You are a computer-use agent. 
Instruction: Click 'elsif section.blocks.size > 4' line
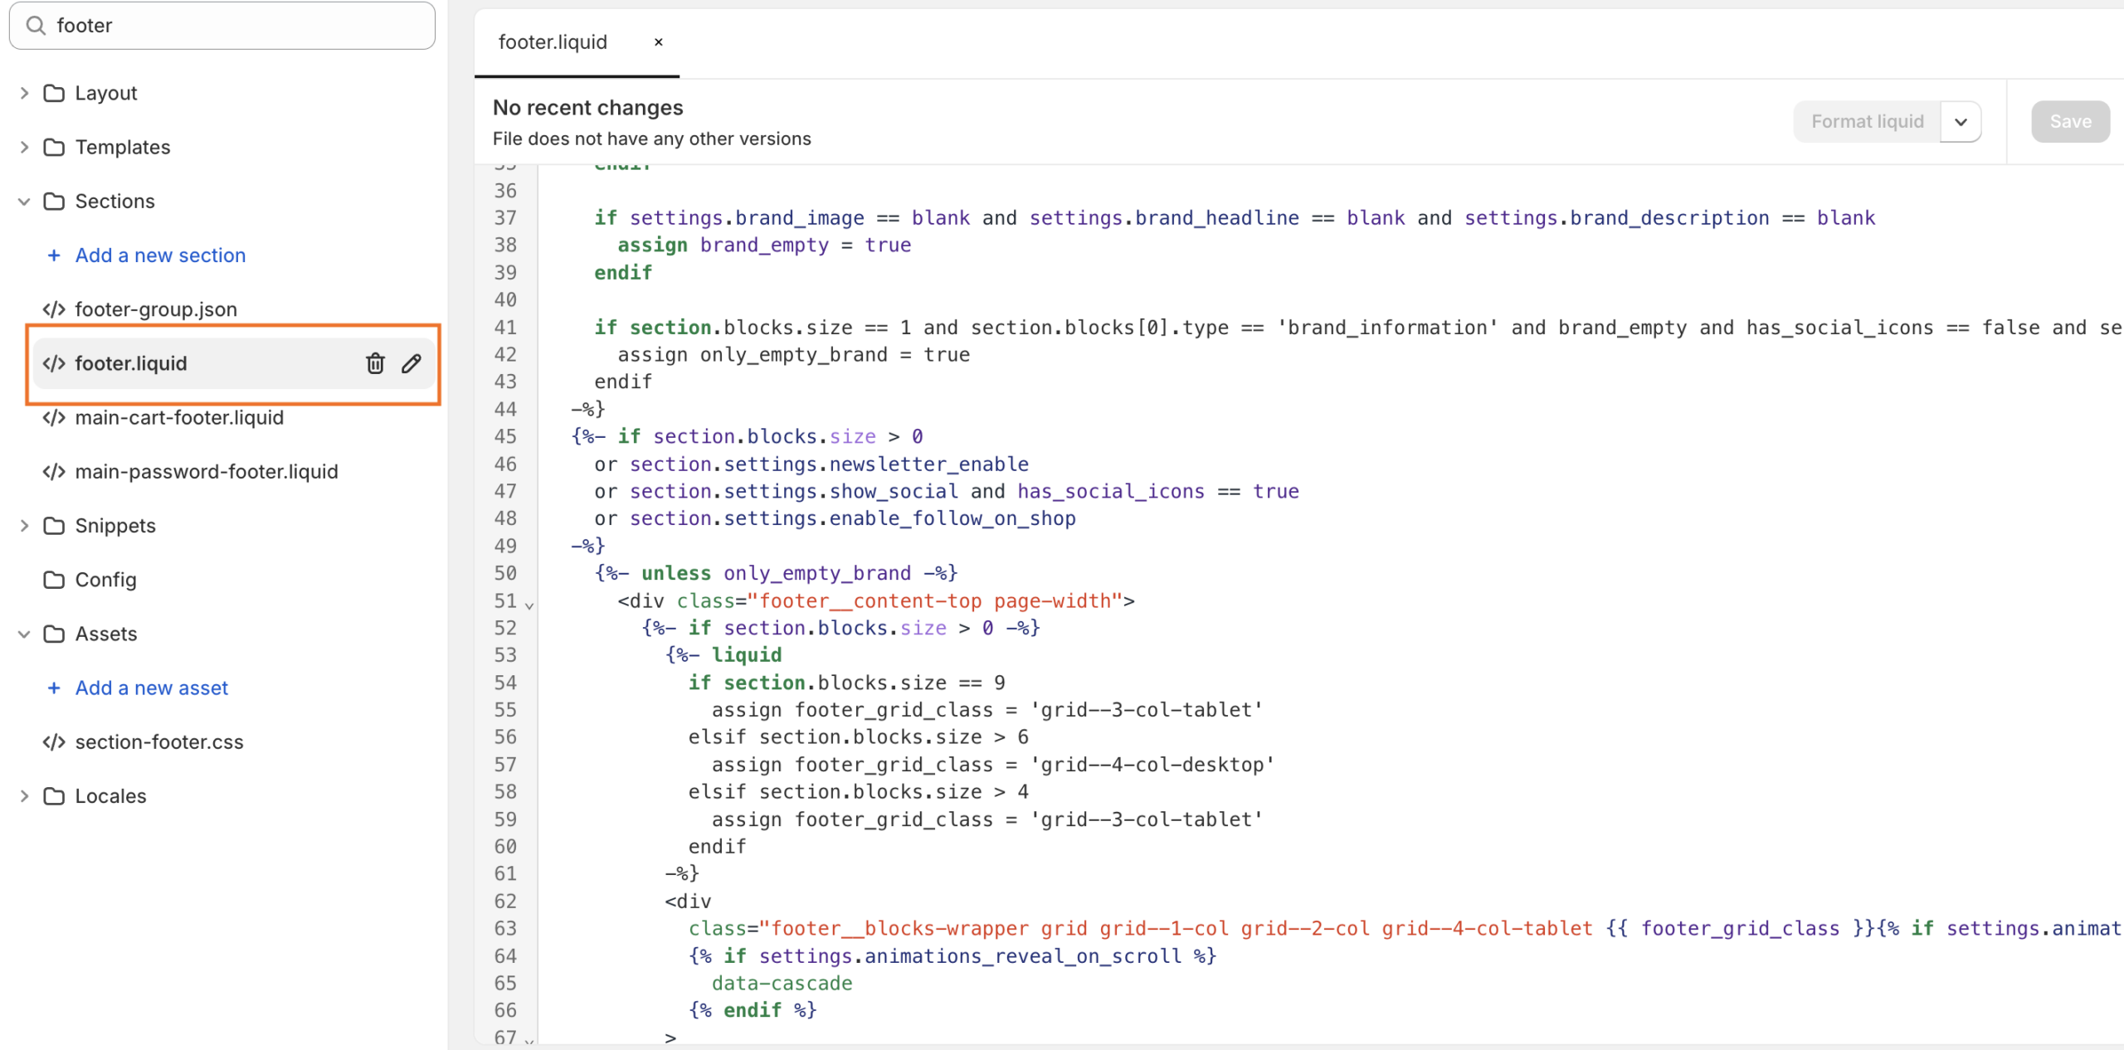[x=858, y=792]
